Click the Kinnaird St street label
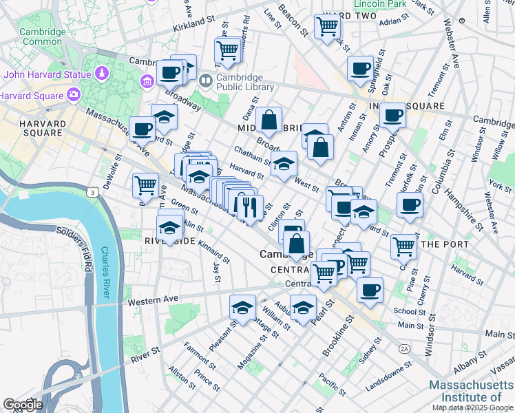Screen dimensions: 515x413 tap(214, 252)
